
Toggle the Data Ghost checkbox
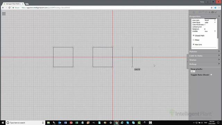click(211, 75)
